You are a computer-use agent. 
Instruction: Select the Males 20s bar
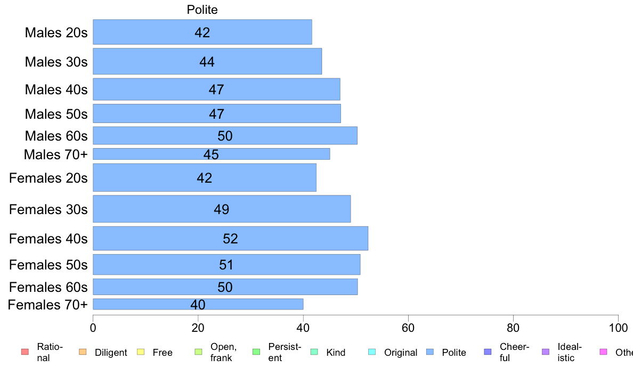202,32
